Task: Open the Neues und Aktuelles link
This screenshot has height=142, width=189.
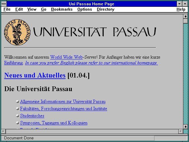Action: click(35, 75)
